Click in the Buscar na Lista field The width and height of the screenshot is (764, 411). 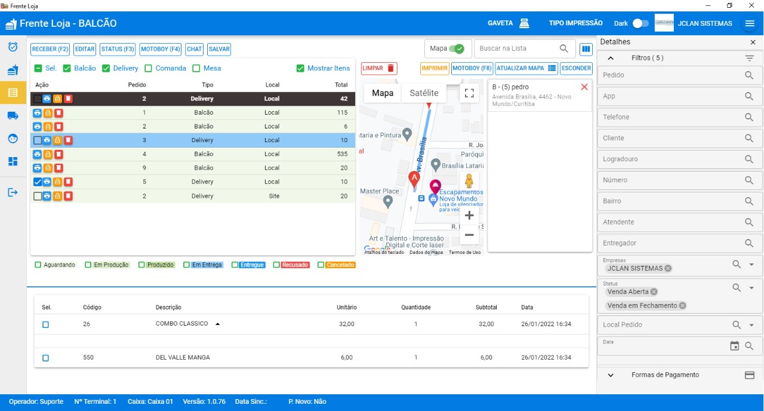[516, 49]
